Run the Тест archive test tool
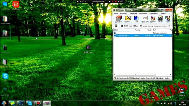 click(136, 19)
